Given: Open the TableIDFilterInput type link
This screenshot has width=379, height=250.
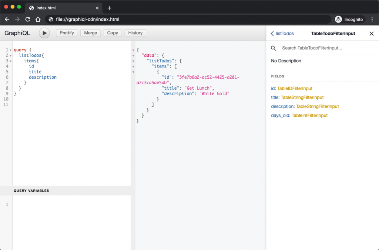Looking at the screenshot, I should point(295,88).
